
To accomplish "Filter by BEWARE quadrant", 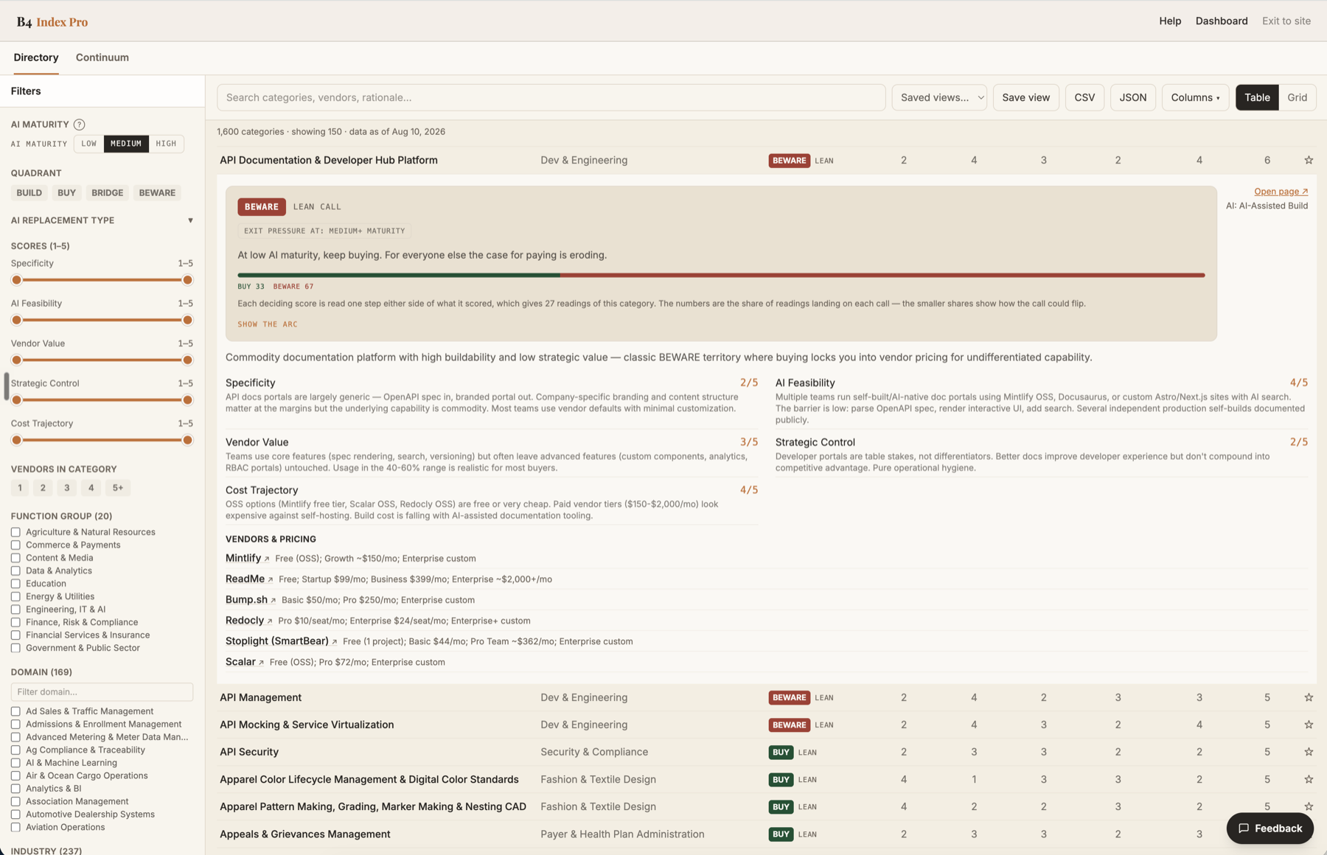I will click(x=157, y=193).
